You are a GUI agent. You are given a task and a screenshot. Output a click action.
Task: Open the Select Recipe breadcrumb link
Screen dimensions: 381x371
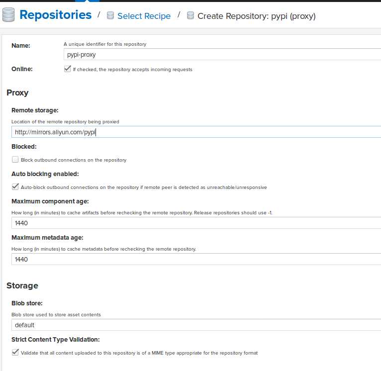144,16
